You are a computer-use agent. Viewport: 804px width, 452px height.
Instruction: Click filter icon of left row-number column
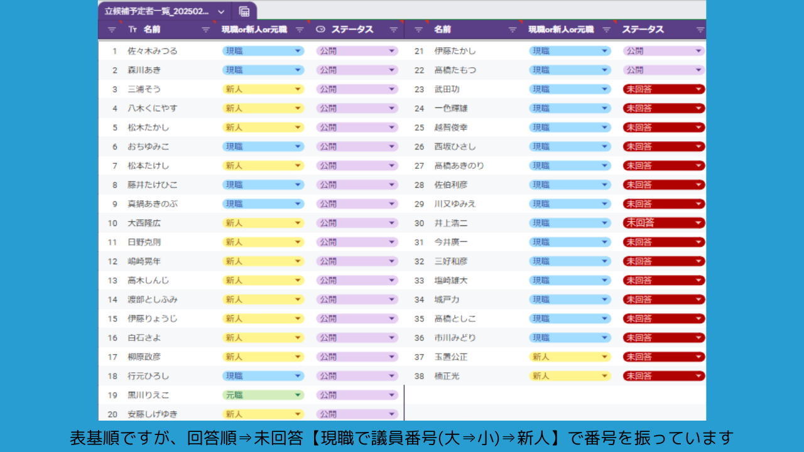coord(112,30)
